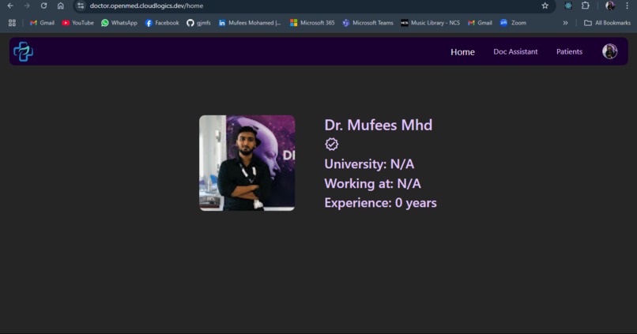The height and width of the screenshot is (334, 637).
Task: Click the verified badge under the doctor's name
Action: [331, 144]
